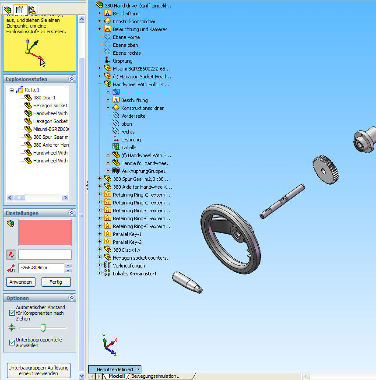This screenshot has height=380, width=376.
Task: Select 380 Axle for Han explosion step
Action: [x=51, y=145]
